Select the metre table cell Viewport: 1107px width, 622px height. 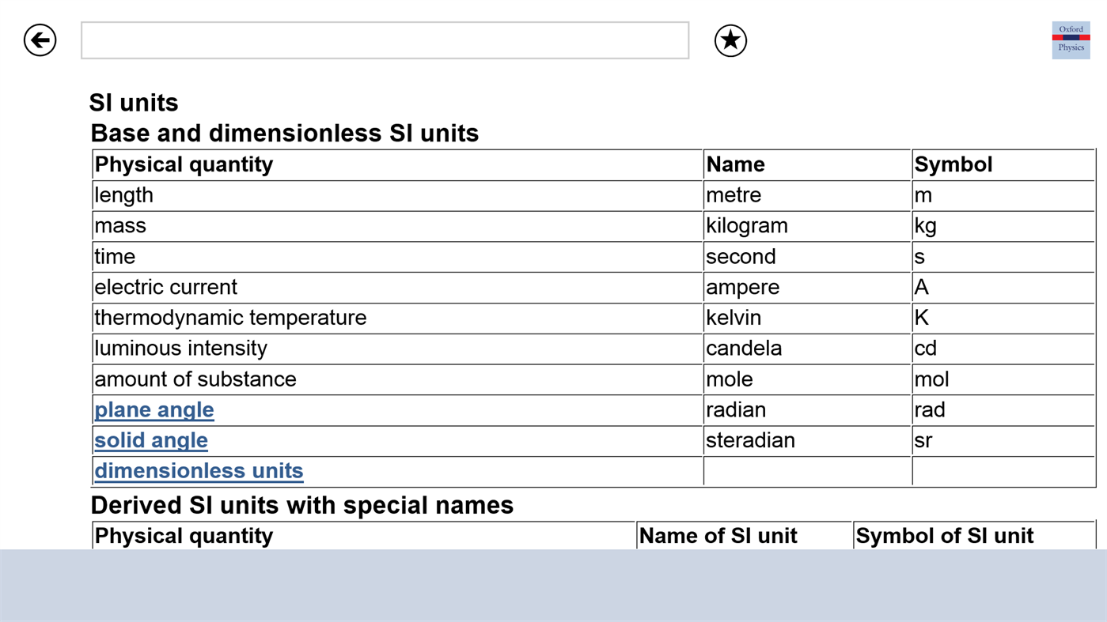click(x=733, y=194)
